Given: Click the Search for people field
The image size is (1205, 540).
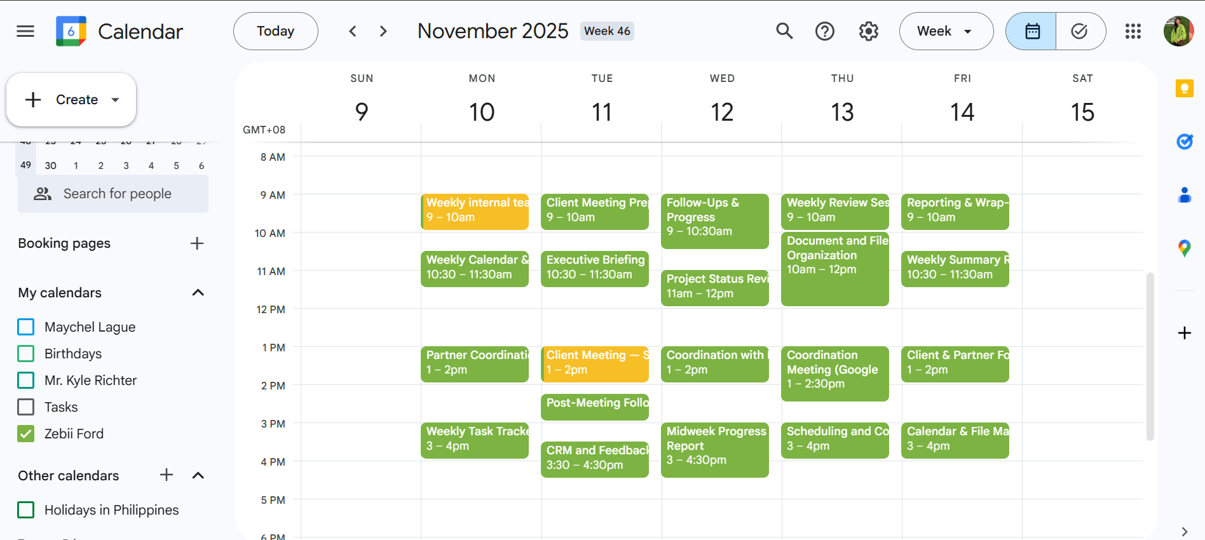Looking at the screenshot, I should click(x=118, y=194).
